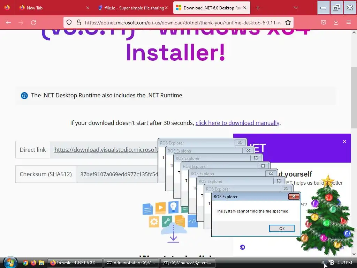Open the file explorer quick launch icon
The width and height of the screenshot is (357, 268).
tap(41, 263)
